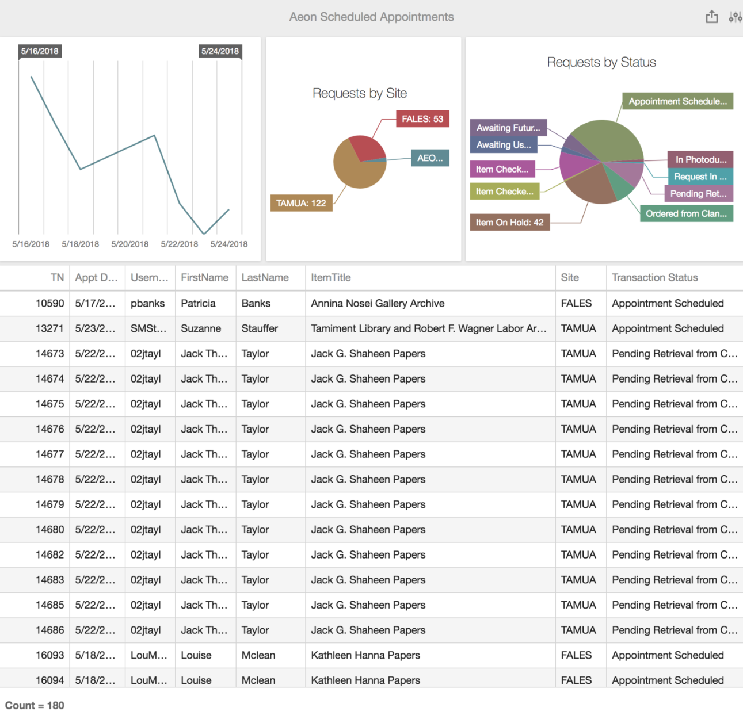743x719 pixels.
Task: Select the Ordered from Clan... status label
Action: pyautogui.click(x=685, y=213)
